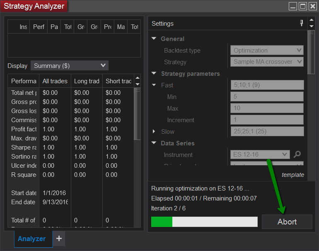Image resolution: width=319 pixels, height=251 pixels.
Task: Open the Display Summary ($) dropdown
Action: (x=69, y=65)
